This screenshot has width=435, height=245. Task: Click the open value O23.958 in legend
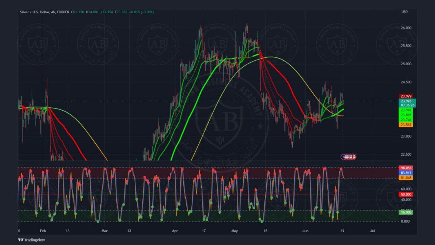click(x=77, y=12)
